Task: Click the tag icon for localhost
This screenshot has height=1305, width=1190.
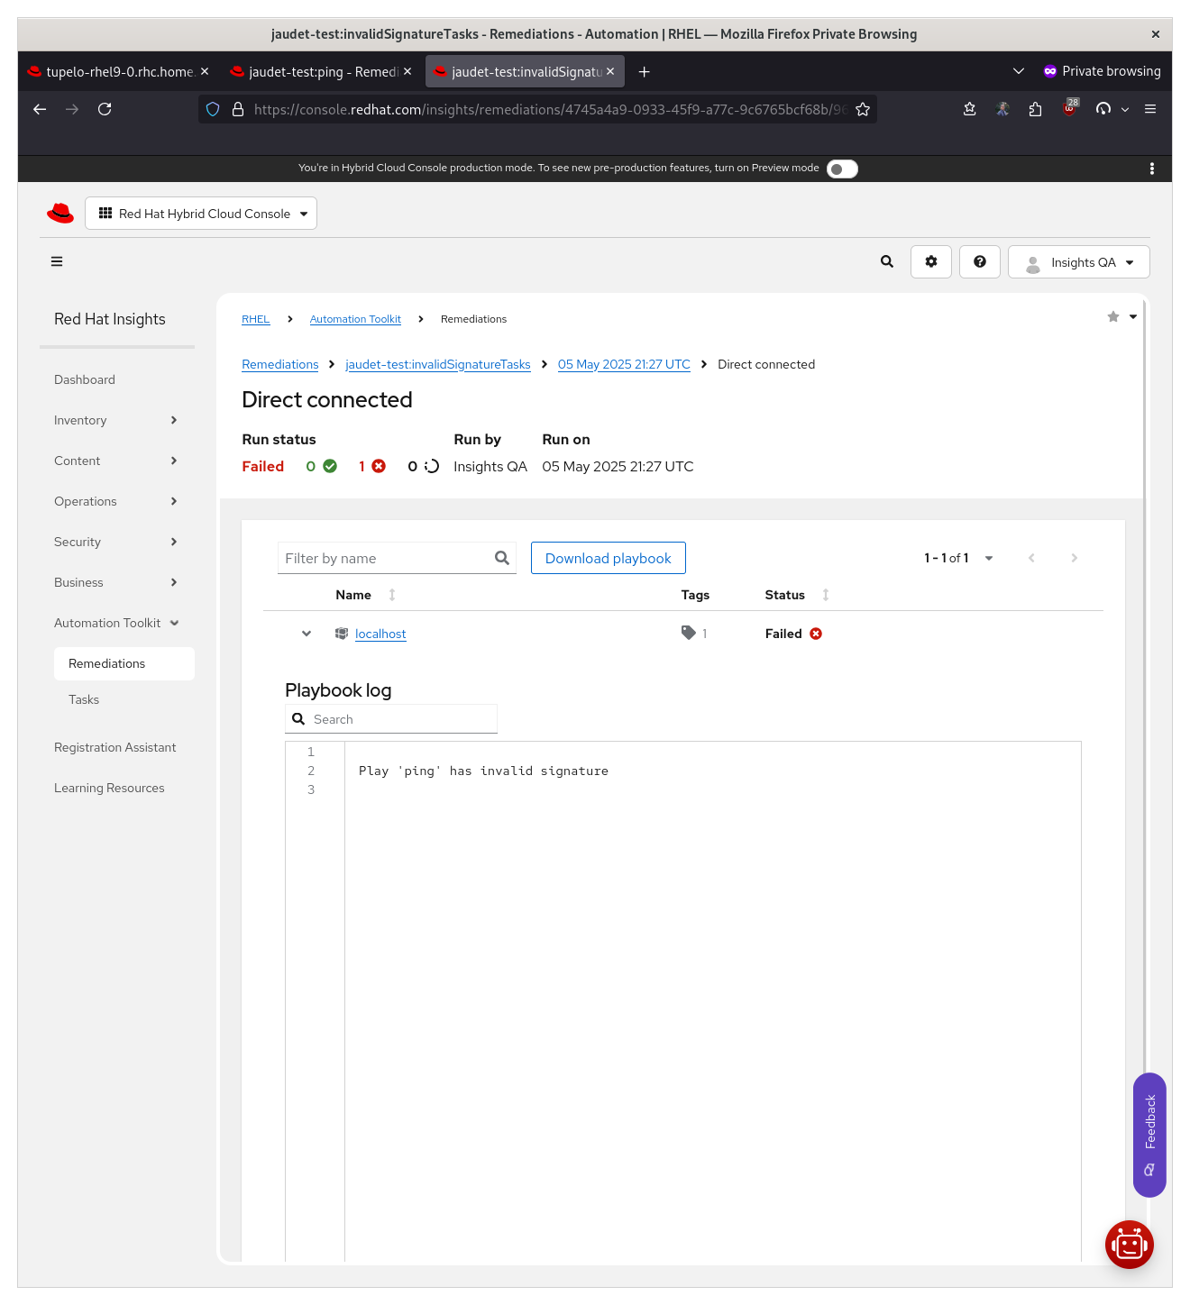Action: pyautogui.click(x=689, y=633)
